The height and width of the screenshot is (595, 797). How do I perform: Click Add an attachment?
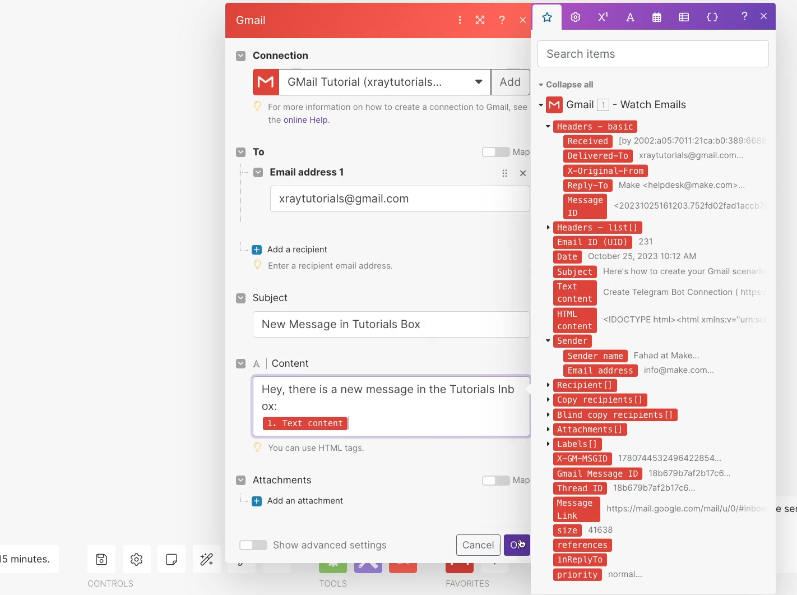(x=305, y=501)
